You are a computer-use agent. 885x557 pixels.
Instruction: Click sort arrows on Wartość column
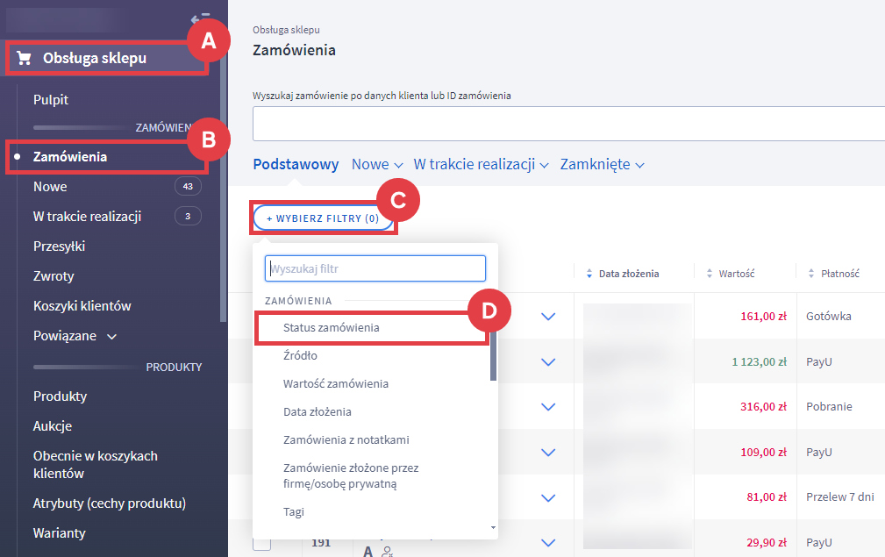coord(710,274)
